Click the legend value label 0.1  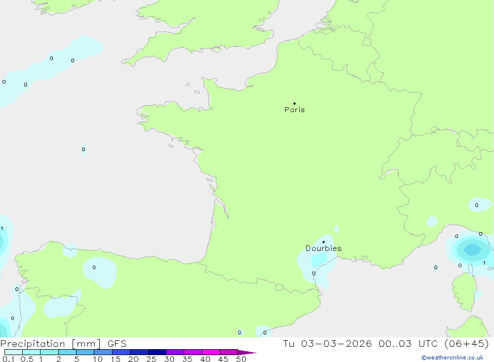pos(8,359)
